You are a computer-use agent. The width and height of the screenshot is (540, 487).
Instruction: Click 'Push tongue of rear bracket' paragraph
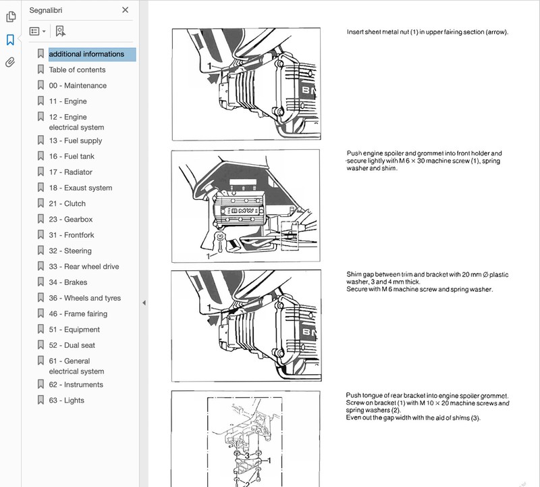pyautogui.click(x=427, y=407)
